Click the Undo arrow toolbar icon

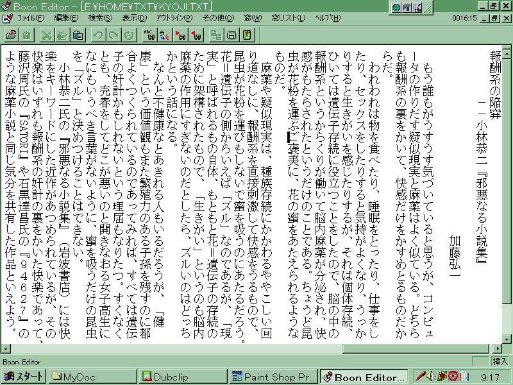tap(97, 35)
